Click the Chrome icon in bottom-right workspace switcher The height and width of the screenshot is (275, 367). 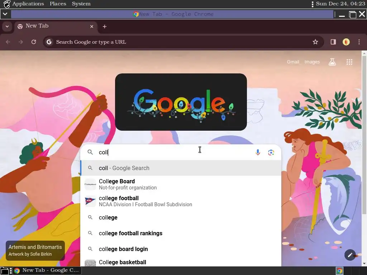(x=340, y=271)
